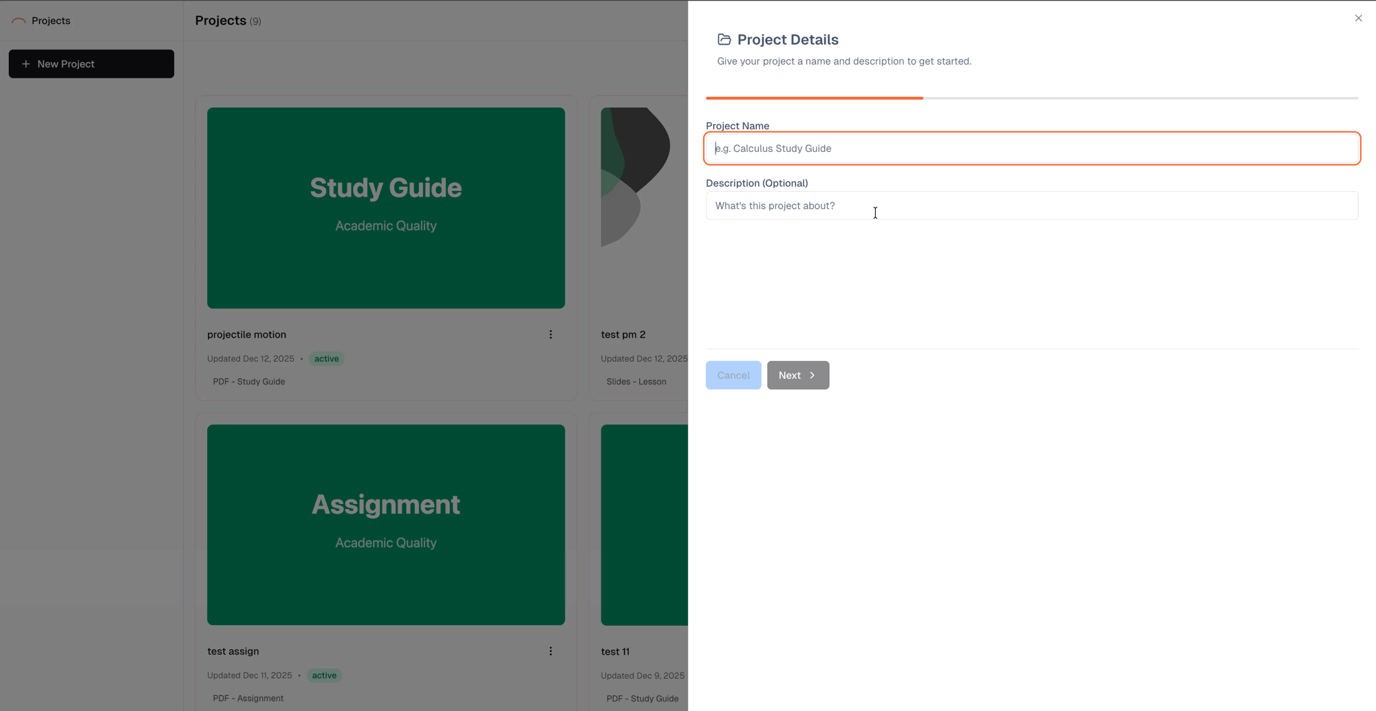Click Next to continue project creation
Screen dimensions: 1376x711
[797, 375]
